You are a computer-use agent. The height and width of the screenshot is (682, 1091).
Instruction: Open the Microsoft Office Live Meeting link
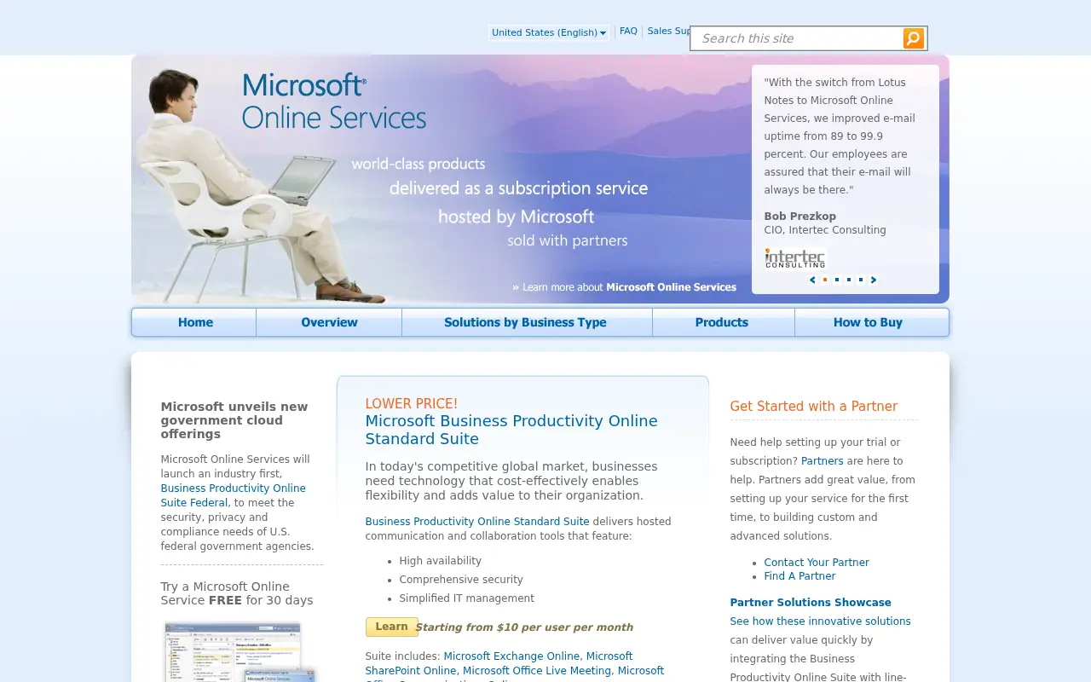tap(537, 671)
